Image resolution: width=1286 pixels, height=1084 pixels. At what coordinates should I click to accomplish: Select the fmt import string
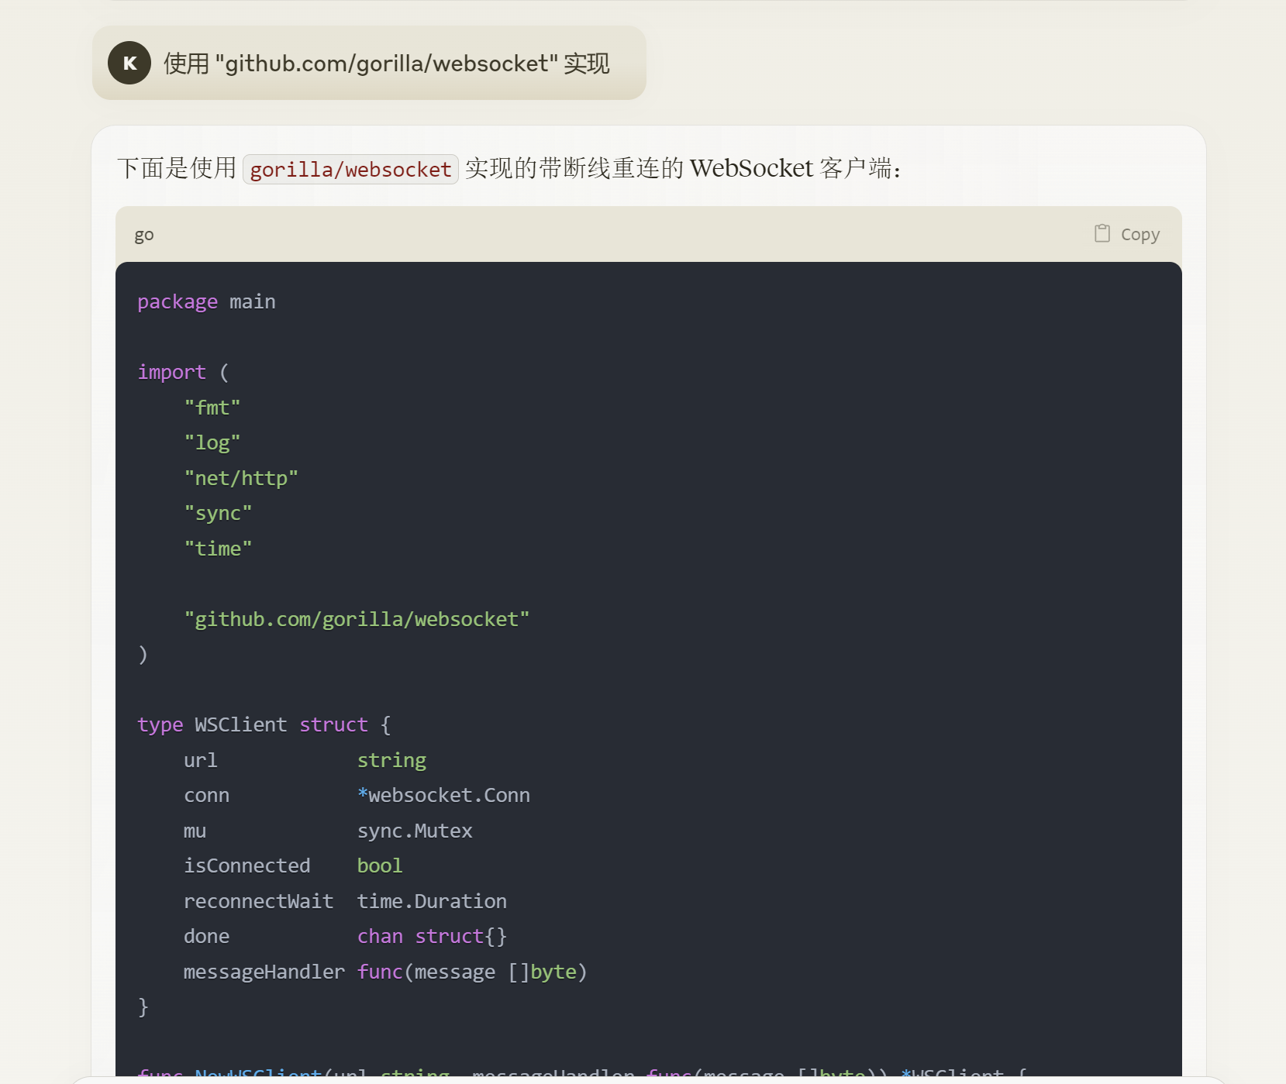[212, 407]
